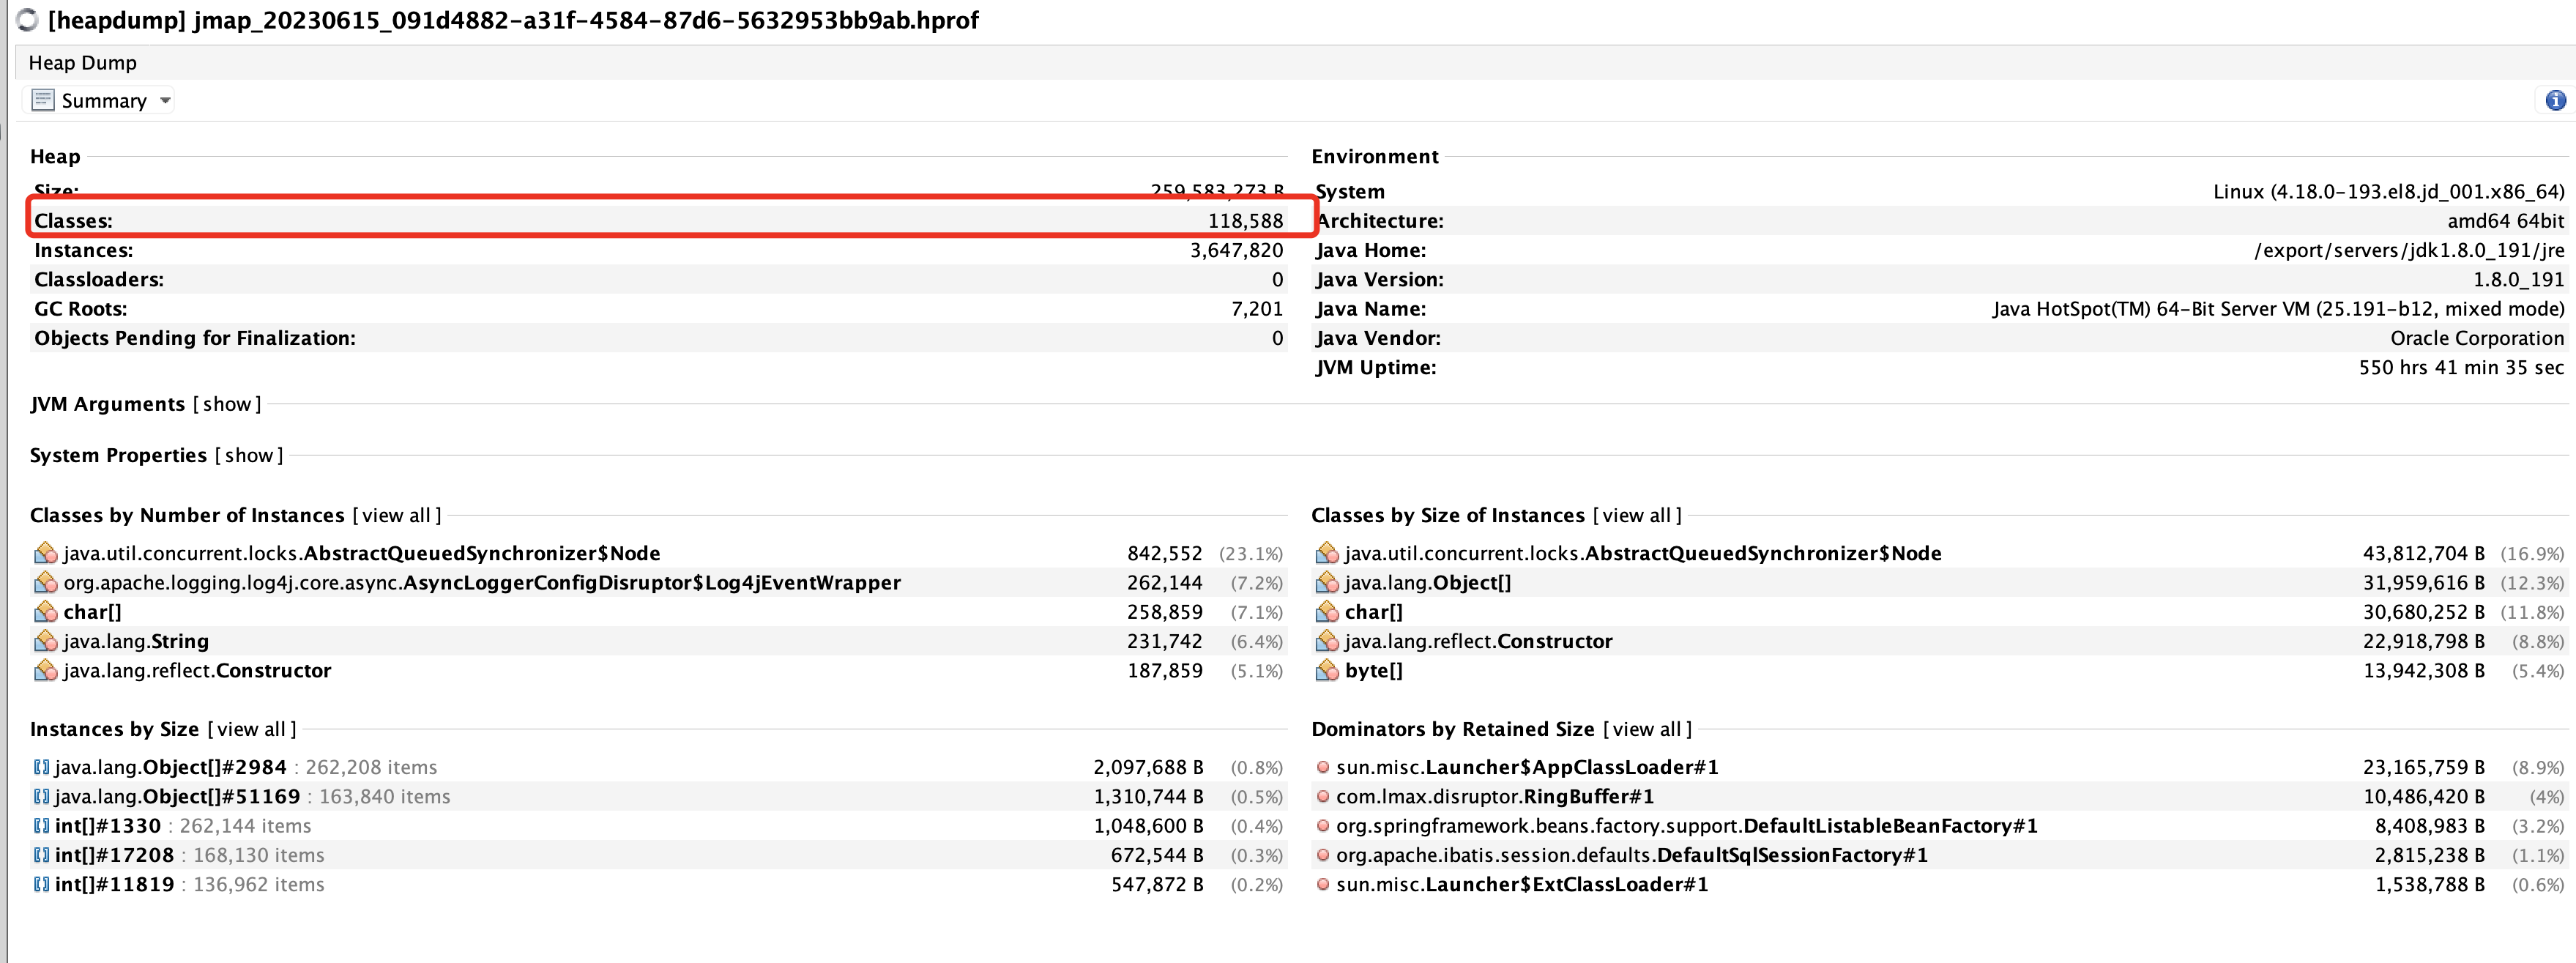
Task: Open byte[] class entry
Action: coord(1374,670)
